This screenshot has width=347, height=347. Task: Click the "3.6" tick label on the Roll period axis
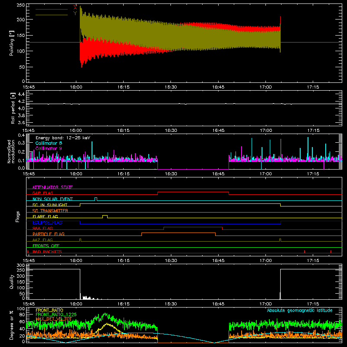(21, 122)
